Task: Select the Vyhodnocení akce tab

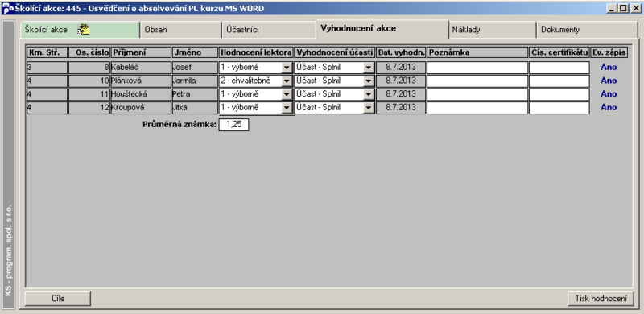Action: pos(382,29)
